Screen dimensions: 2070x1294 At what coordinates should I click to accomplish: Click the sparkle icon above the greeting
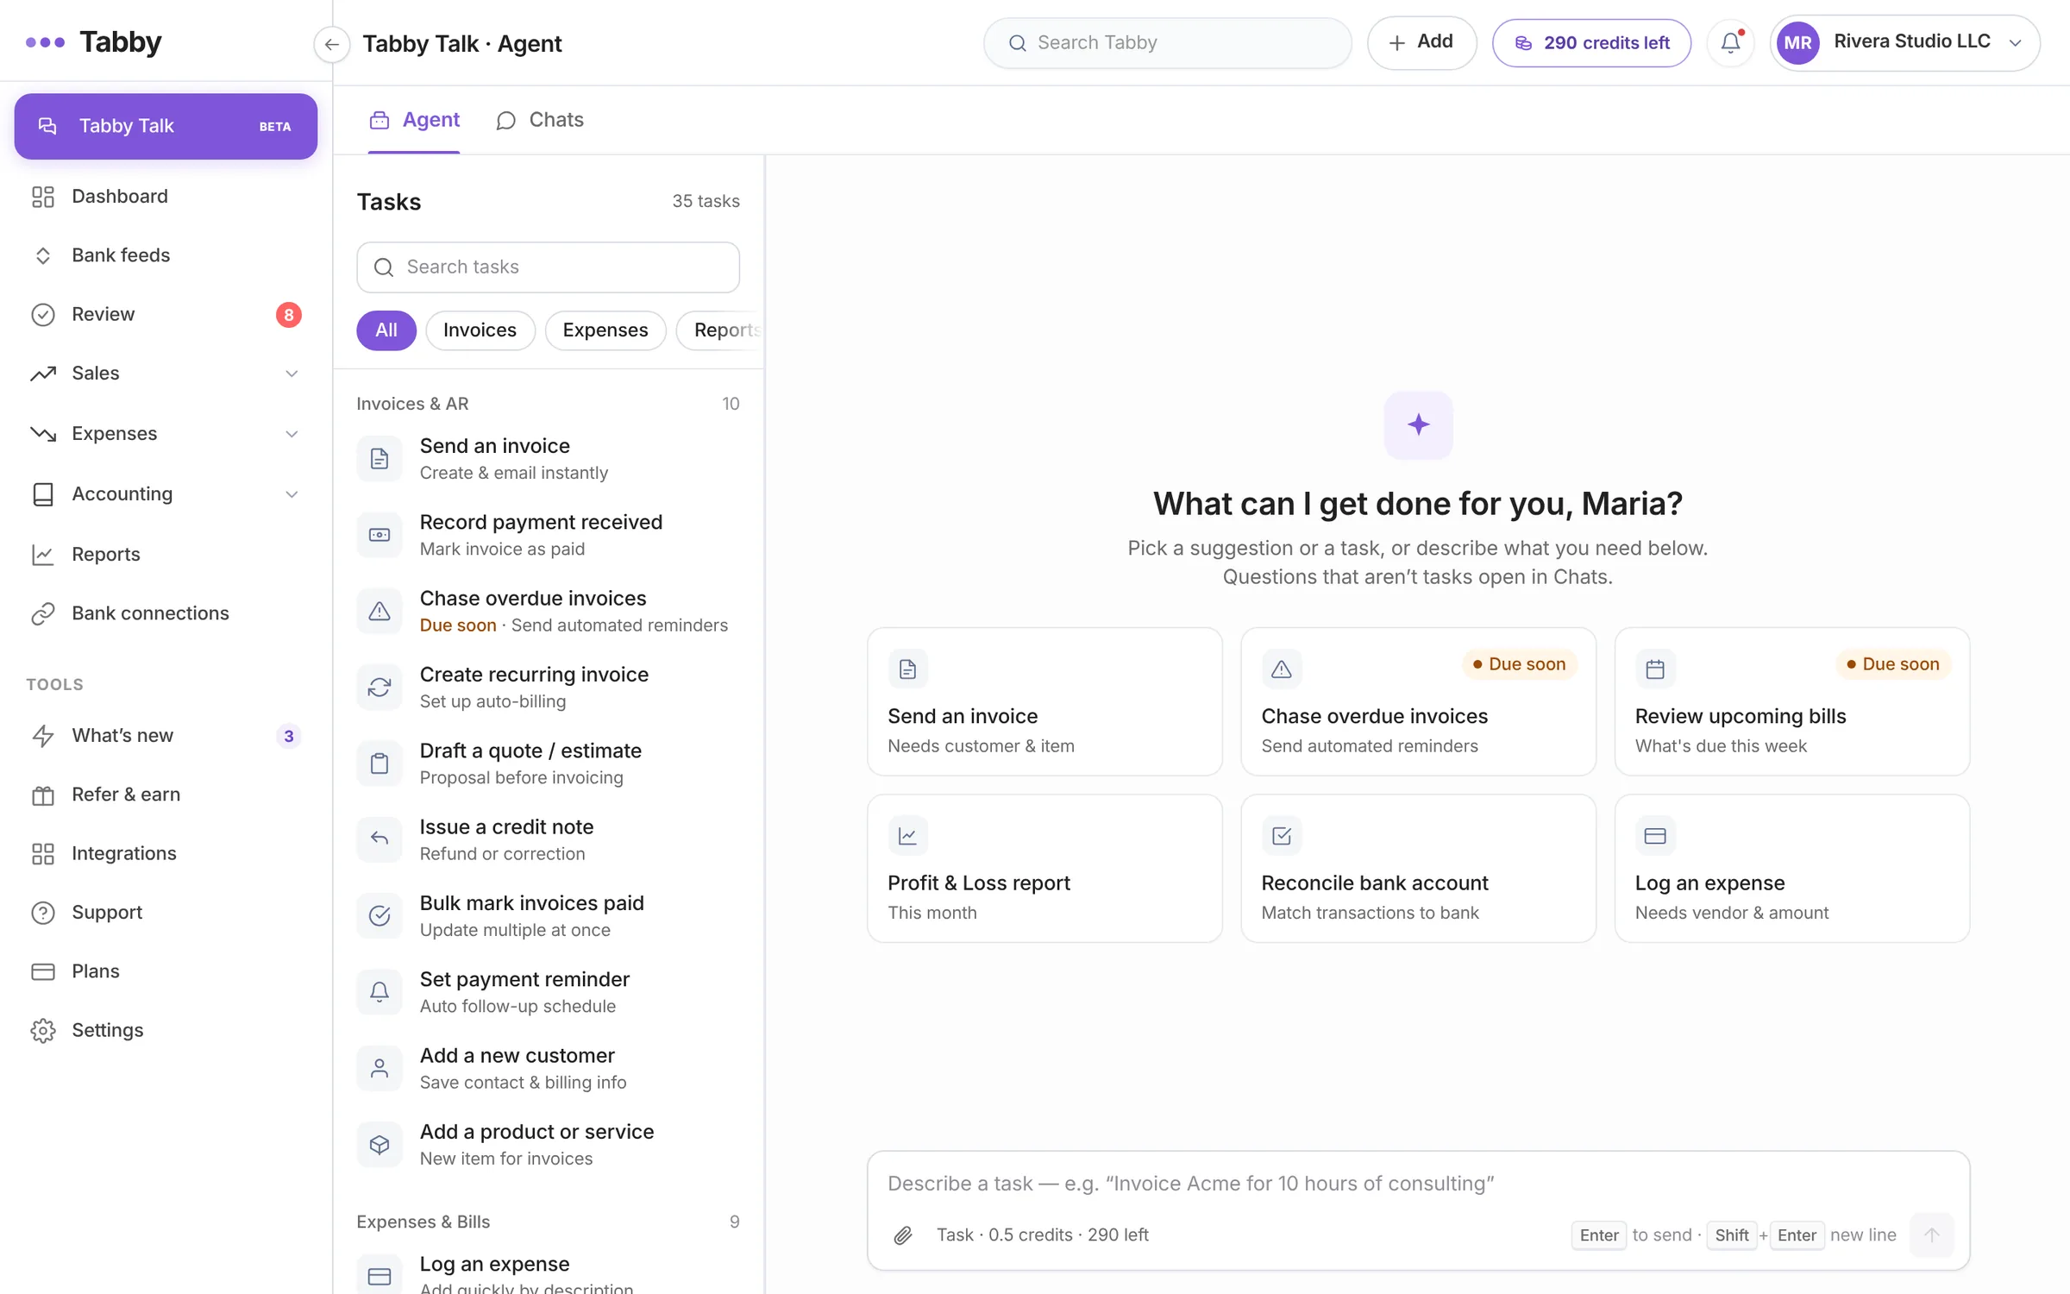tap(1418, 424)
